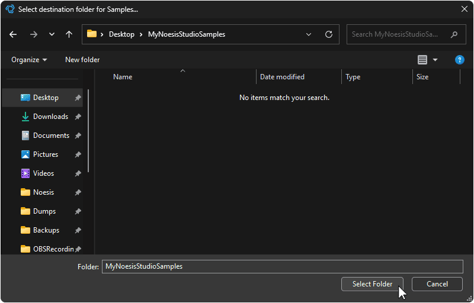This screenshot has height=303, width=474.
Task: Change view with the view icon
Action: (422, 60)
